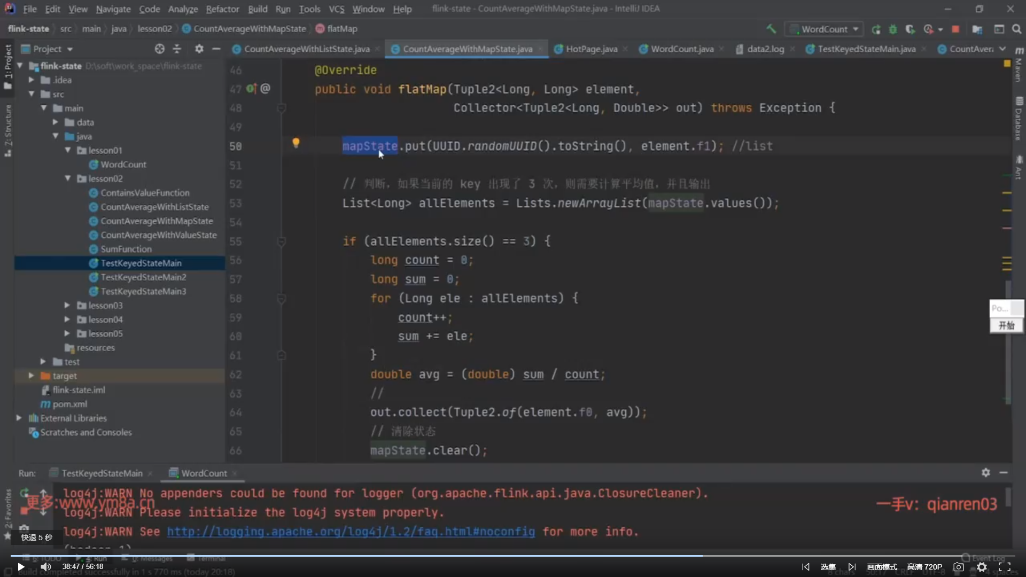
Task: Click the 开始 button on right popup
Action: pyautogui.click(x=1006, y=325)
